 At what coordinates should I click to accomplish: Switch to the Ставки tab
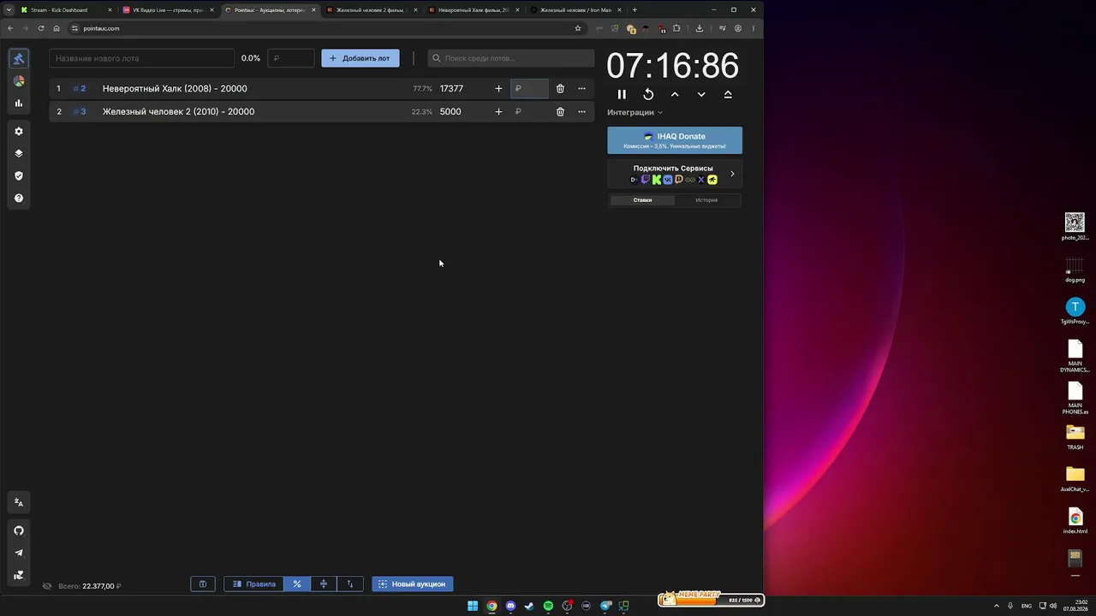[642, 200]
